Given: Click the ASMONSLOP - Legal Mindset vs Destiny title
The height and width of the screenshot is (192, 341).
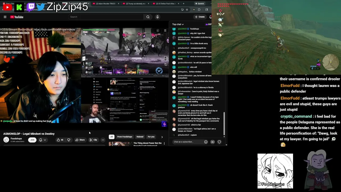Looking at the screenshot, I should (x=29, y=134).
